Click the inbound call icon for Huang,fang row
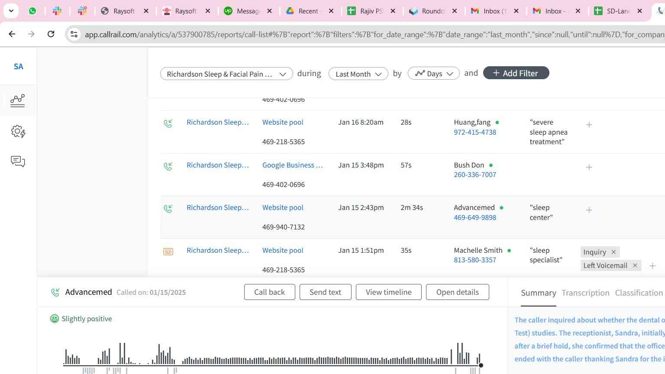This screenshot has width=665, height=374. pos(168,123)
